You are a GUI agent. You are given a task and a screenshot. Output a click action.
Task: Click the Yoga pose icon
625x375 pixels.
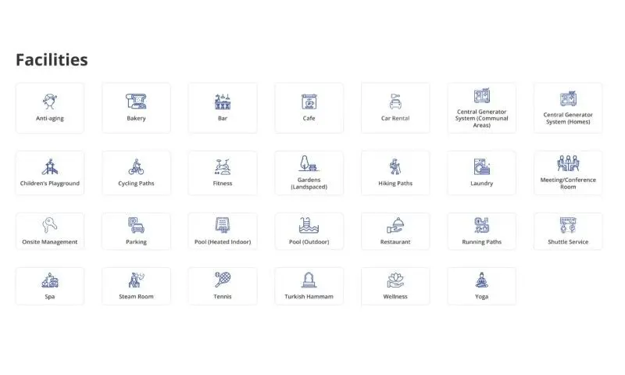[x=481, y=280]
